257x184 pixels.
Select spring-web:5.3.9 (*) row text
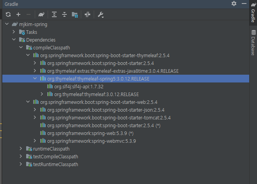tap(90, 133)
